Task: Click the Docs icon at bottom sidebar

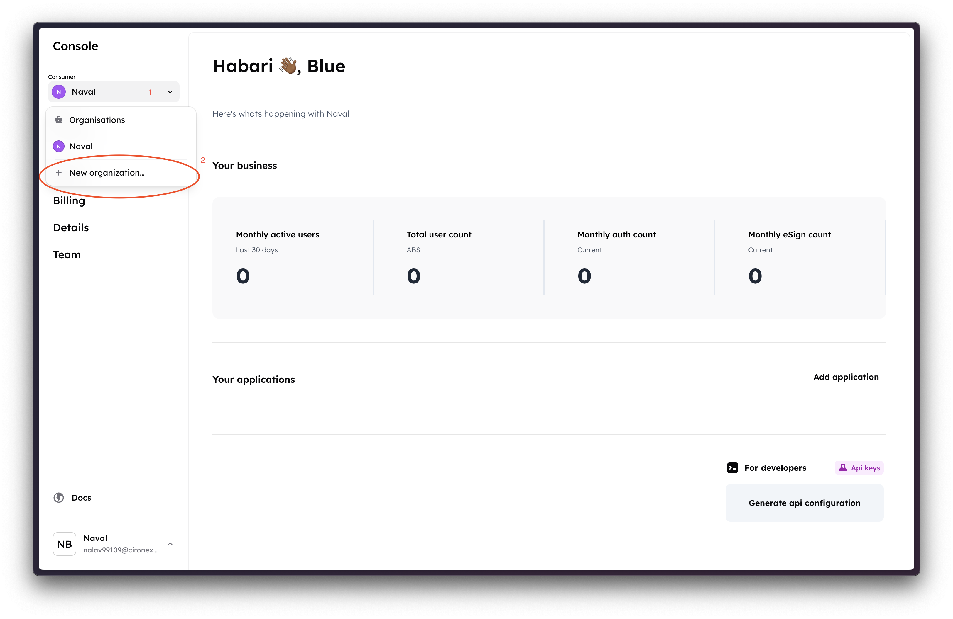Action: pos(59,498)
